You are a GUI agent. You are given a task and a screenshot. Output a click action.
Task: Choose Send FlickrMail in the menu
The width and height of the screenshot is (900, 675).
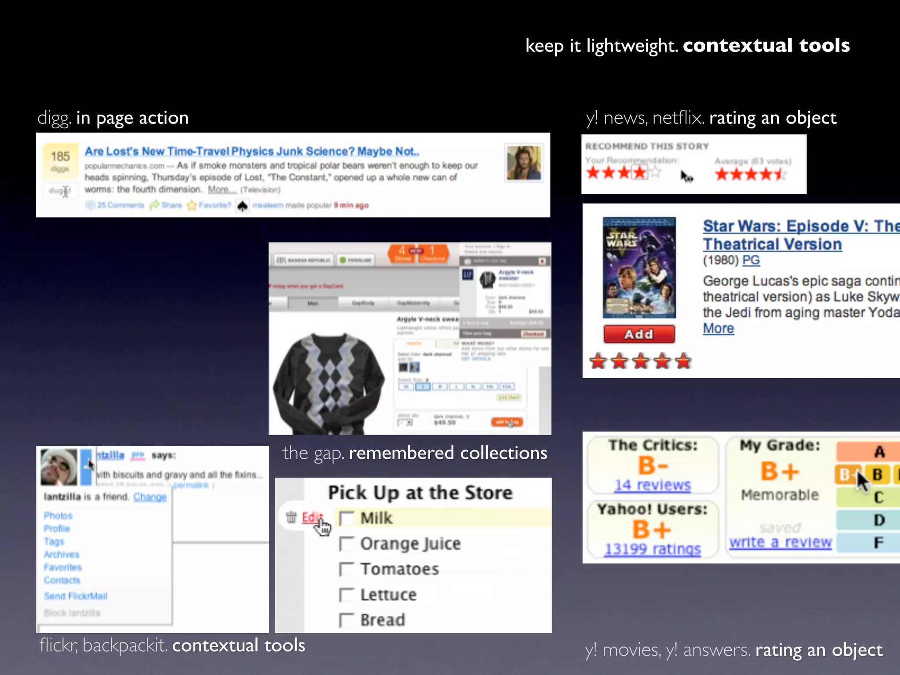click(x=75, y=596)
